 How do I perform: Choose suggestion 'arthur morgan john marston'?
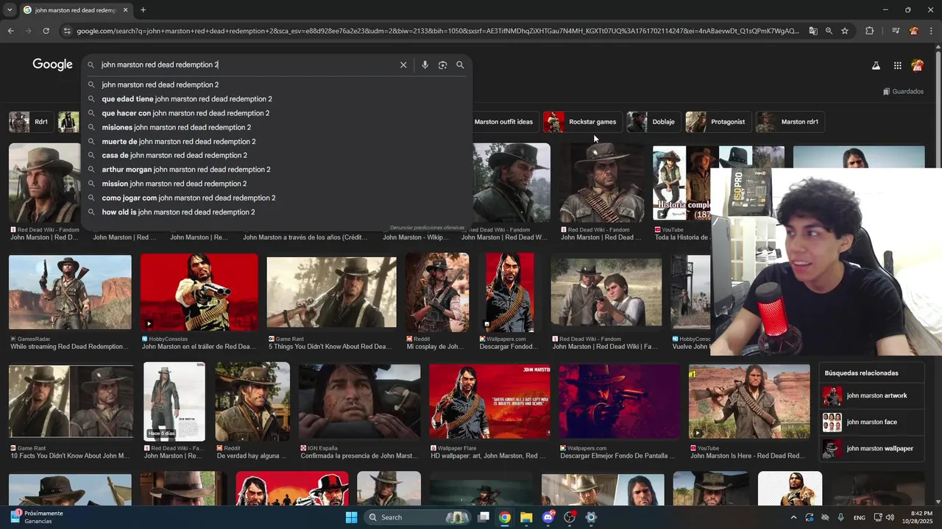[276, 170]
